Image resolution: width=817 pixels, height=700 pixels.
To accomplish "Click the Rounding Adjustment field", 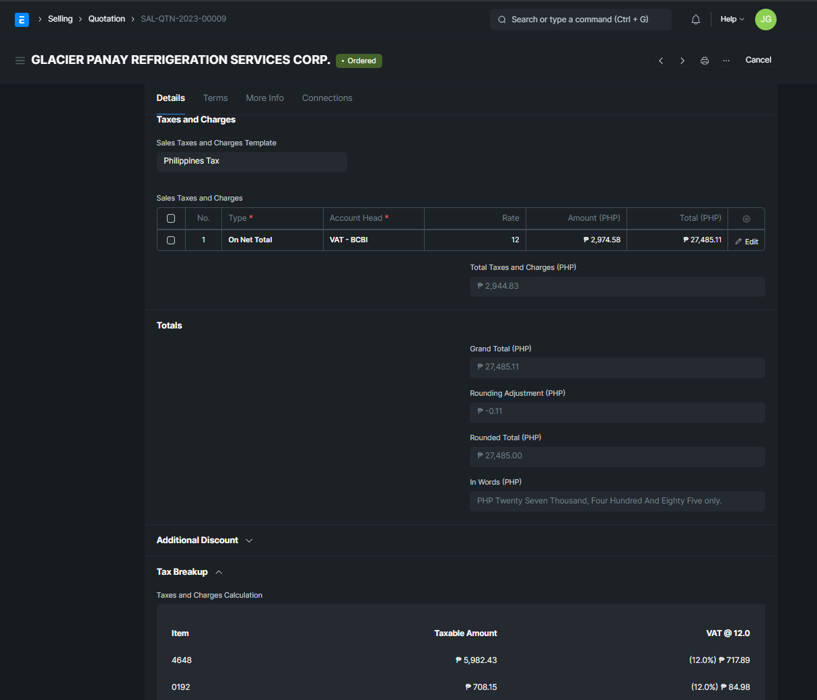I will [x=617, y=412].
